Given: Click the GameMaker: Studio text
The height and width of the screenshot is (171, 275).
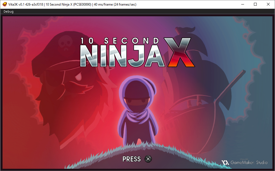Looking at the screenshot, I should tap(249, 163).
